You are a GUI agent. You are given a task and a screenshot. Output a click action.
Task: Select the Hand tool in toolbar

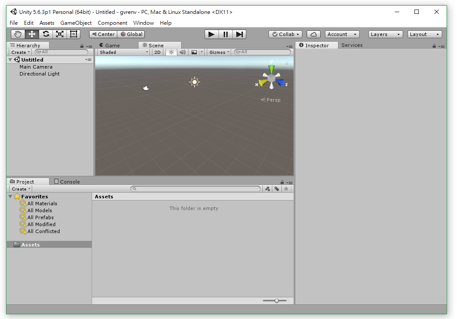point(18,34)
